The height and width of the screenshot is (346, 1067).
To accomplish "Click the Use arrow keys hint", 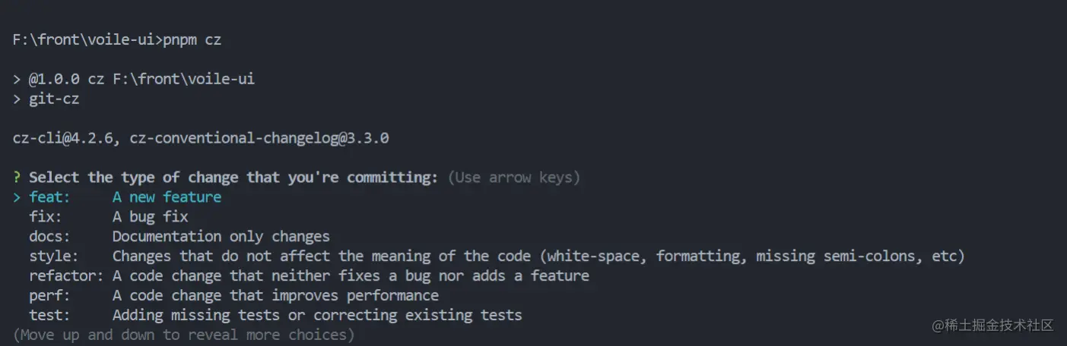I will pyautogui.click(x=513, y=178).
